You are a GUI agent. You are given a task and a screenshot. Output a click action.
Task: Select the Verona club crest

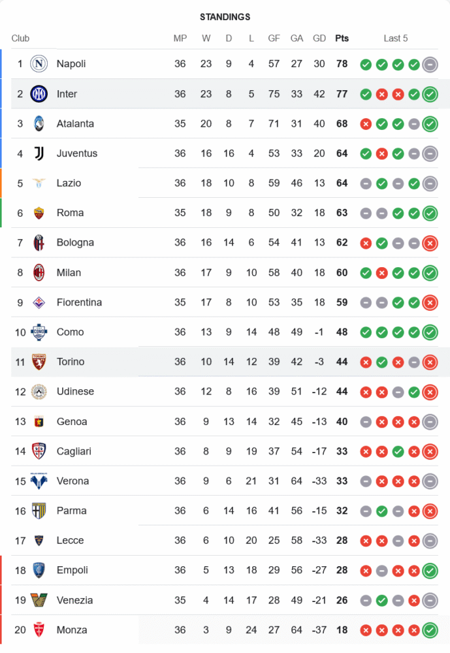[x=39, y=481]
